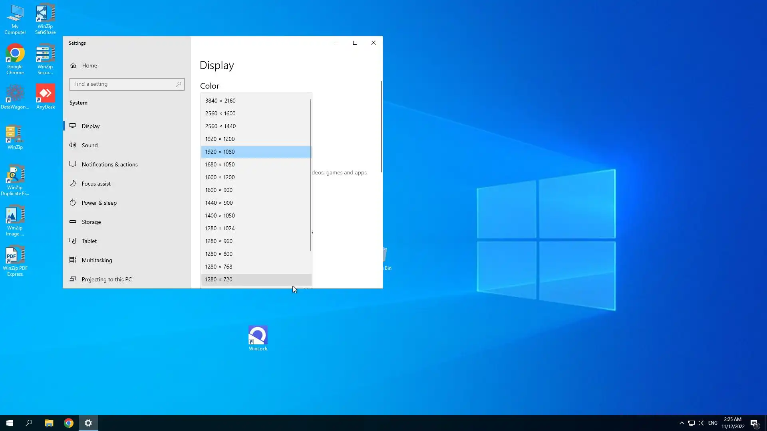Open Power & sleep settings
This screenshot has width=767, height=431.
(99, 203)
